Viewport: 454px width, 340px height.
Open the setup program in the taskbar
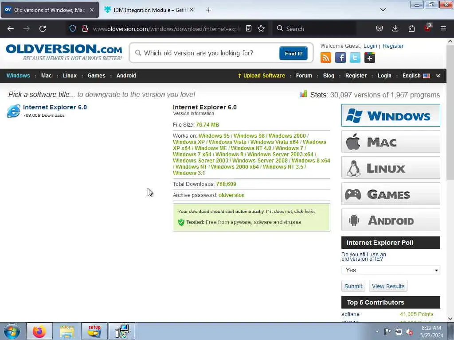click(x=94, y=331)
